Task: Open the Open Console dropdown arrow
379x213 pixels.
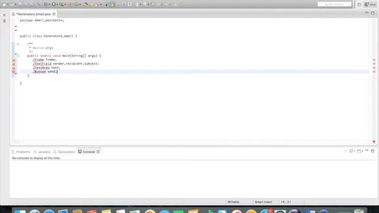Action: coord(362,151)
